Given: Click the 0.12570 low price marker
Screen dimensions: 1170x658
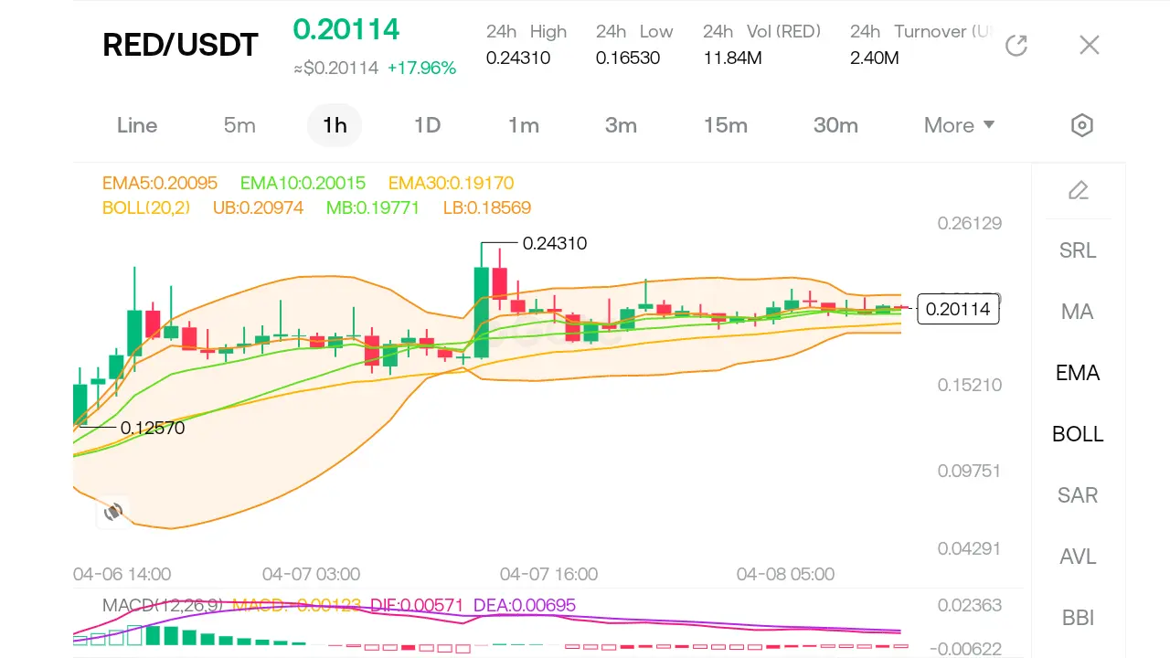Looking at the screenshot, I should coord(153,427).
